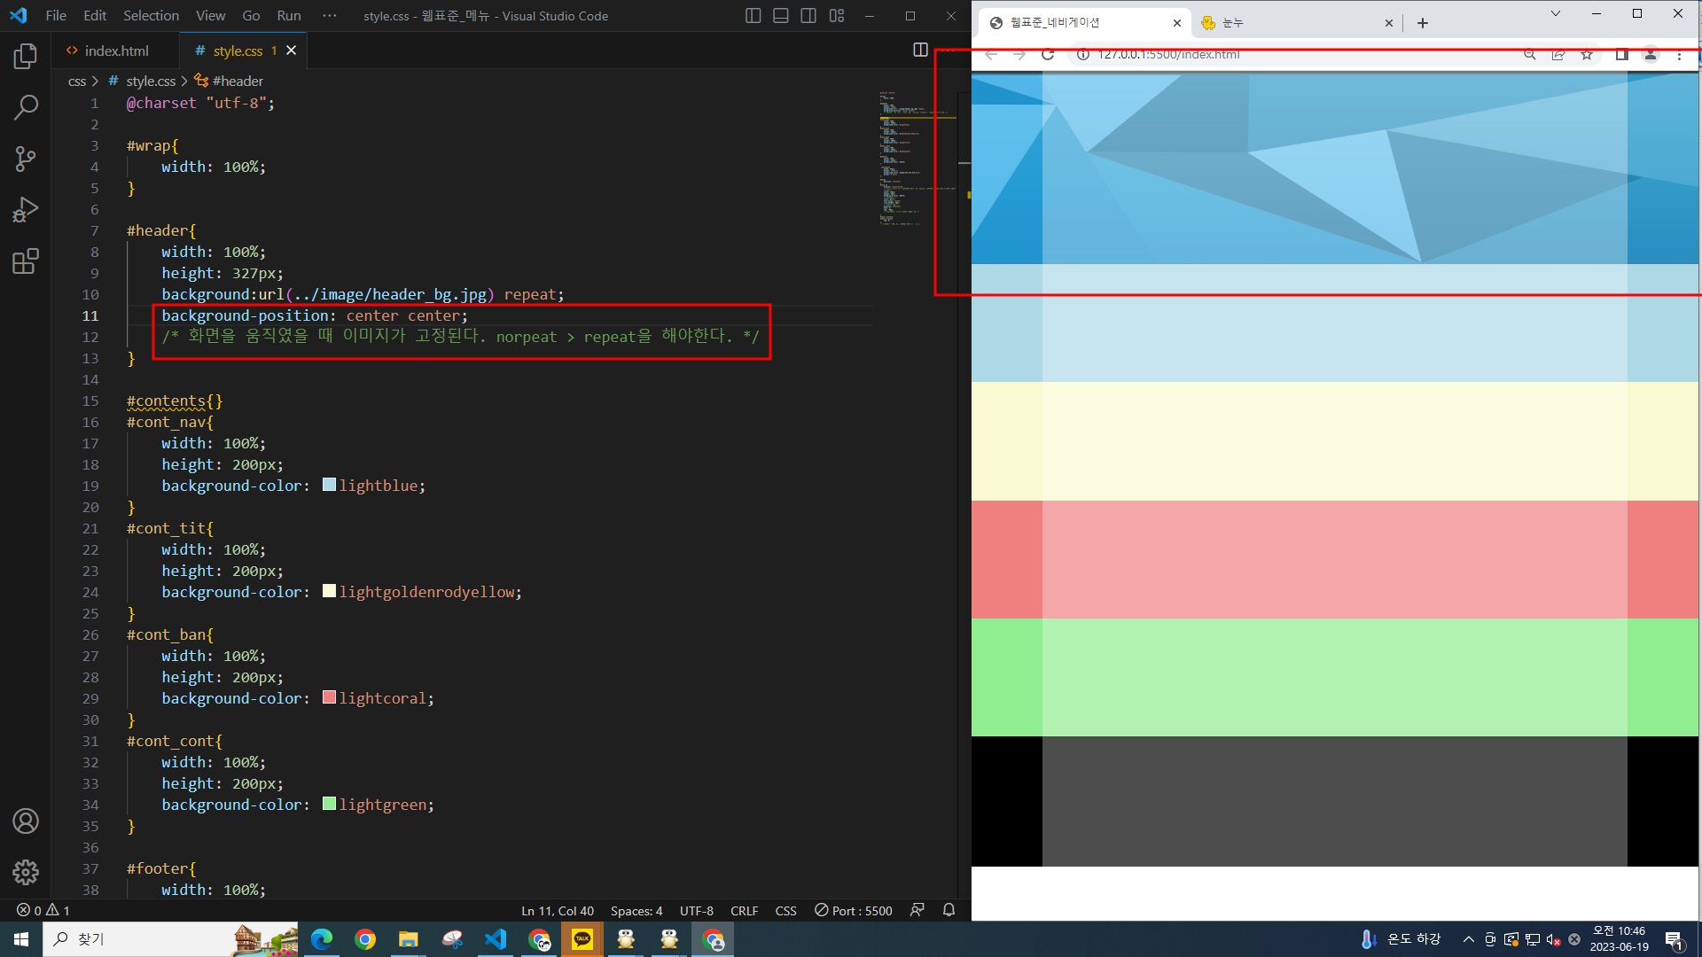Open the Search view in activity bar
This screenshot has width=1702, height=957.
pyautogui.click(x=26, y=108)
